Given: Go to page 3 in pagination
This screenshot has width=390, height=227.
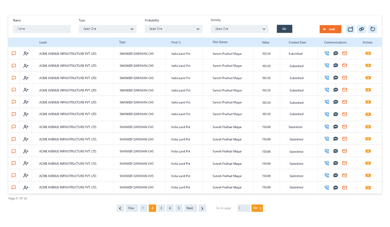Looking at the screenshot, I should pos(161,208).
